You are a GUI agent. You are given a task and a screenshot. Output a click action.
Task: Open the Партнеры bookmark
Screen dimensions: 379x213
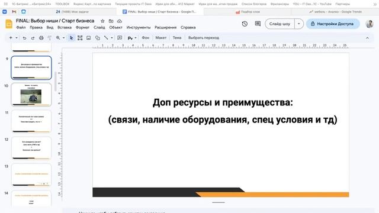point(342,4)
